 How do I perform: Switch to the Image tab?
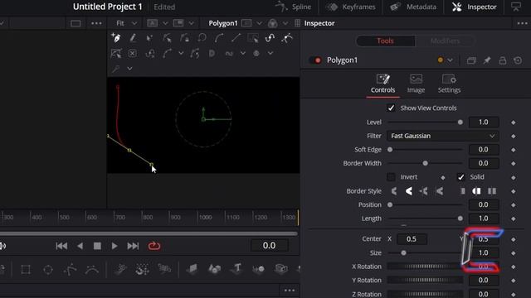pos(416,84)
